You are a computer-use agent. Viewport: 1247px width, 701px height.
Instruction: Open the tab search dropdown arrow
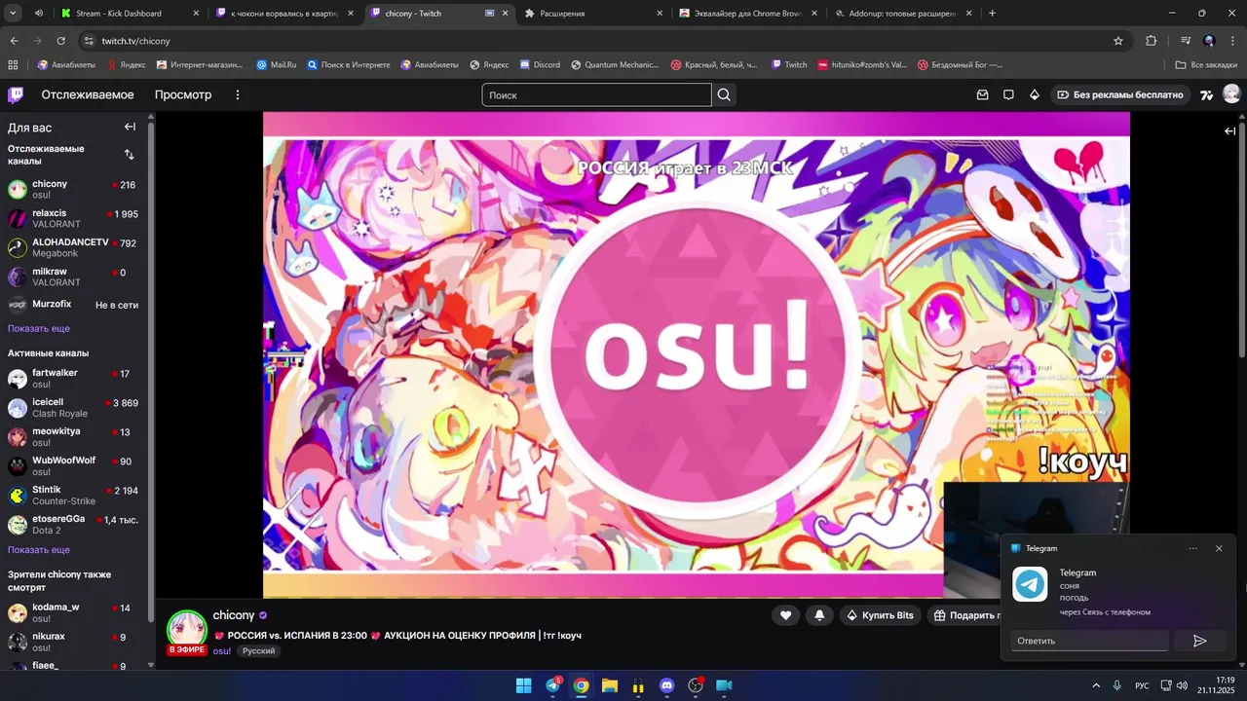pyautogui.click(x=14, y=14)
